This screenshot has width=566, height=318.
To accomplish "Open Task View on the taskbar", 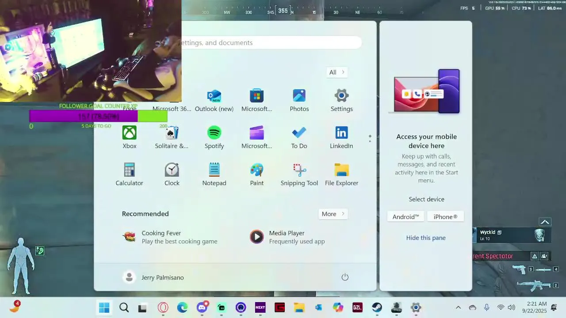I will [142, 308].
